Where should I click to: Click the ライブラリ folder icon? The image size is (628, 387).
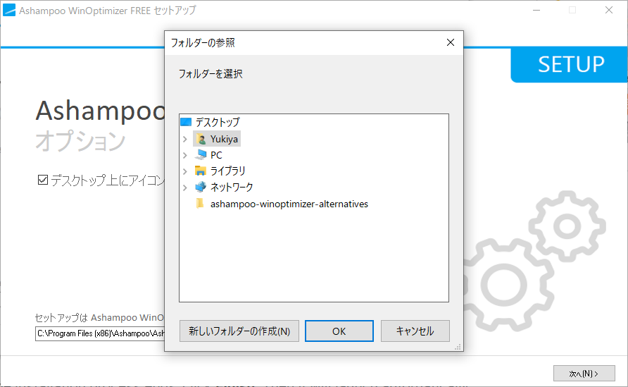(x=201, y=171)
